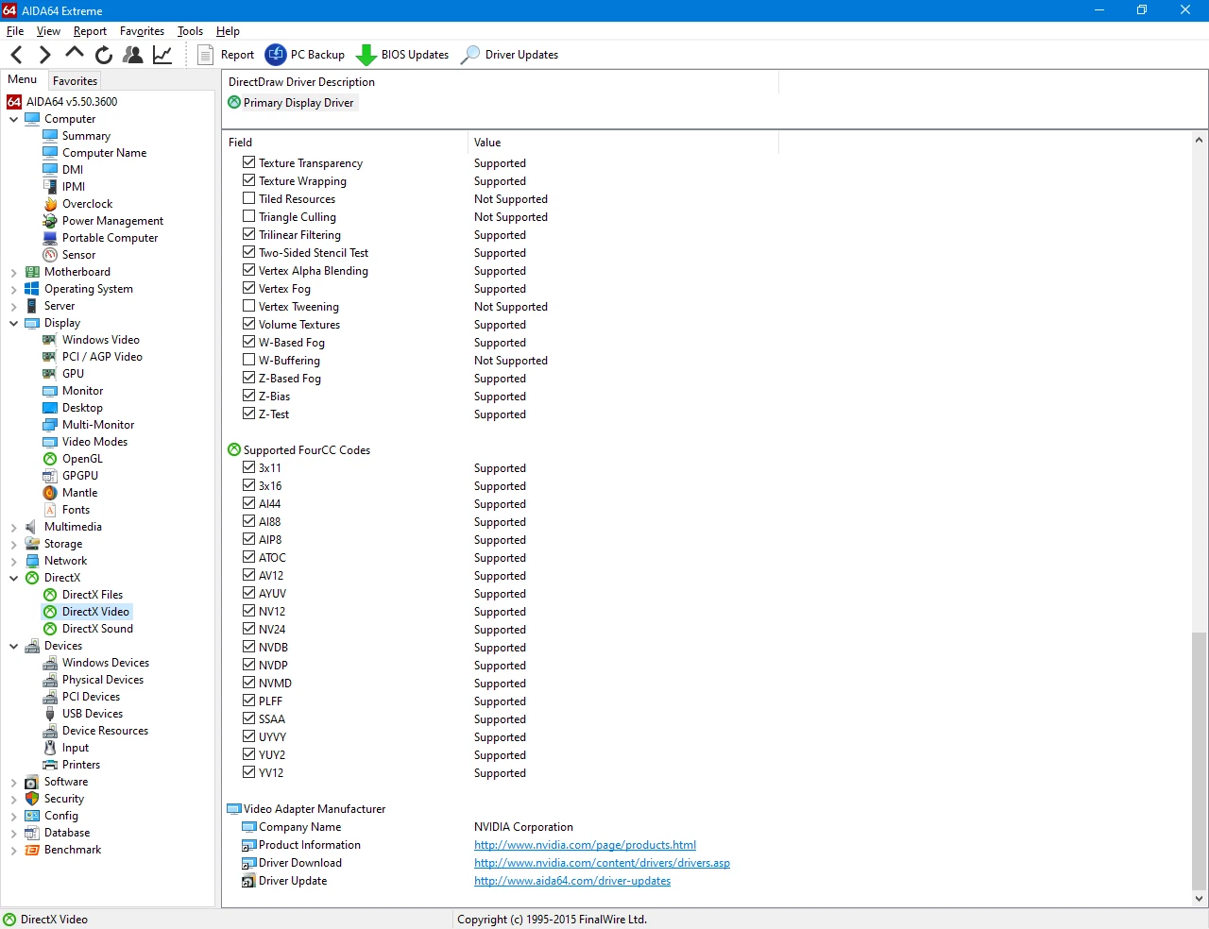Open the aida64.com driver-updates link

click(572, 881)
